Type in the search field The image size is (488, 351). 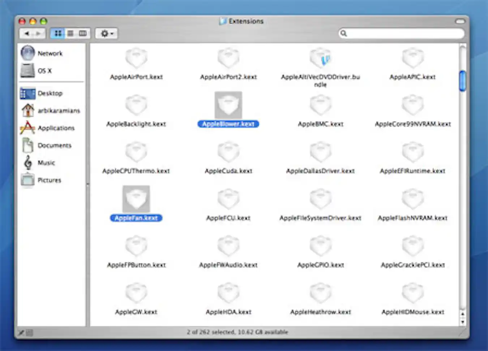coord(401,33)
